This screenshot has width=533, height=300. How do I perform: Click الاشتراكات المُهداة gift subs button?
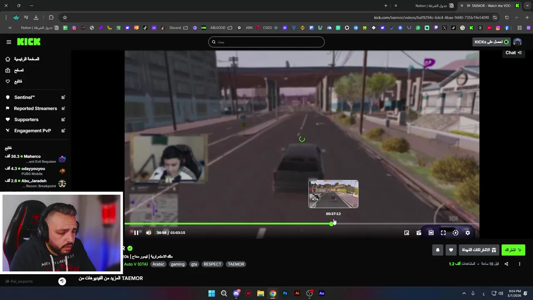pyautogui.click(x=479, y=250)
